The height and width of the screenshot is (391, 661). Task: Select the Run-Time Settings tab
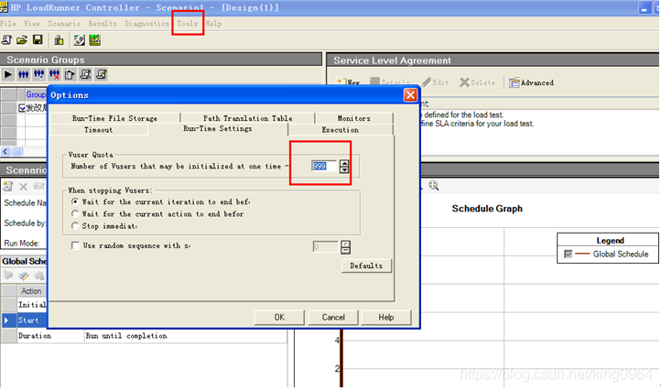218,128
